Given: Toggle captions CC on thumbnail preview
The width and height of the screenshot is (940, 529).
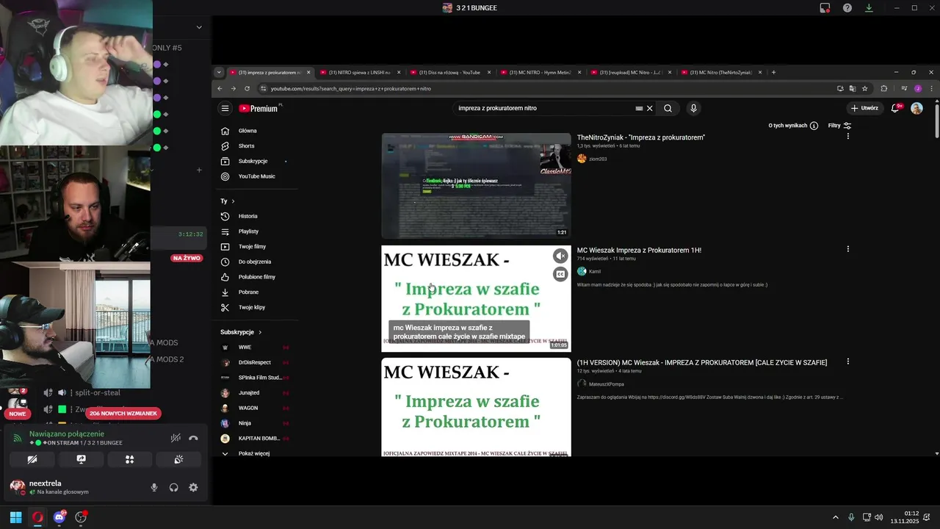Looking at the screenshot, I should pos(560,274).
